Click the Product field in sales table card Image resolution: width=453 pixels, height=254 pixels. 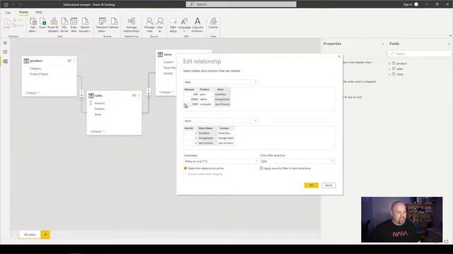click(99, 109)
